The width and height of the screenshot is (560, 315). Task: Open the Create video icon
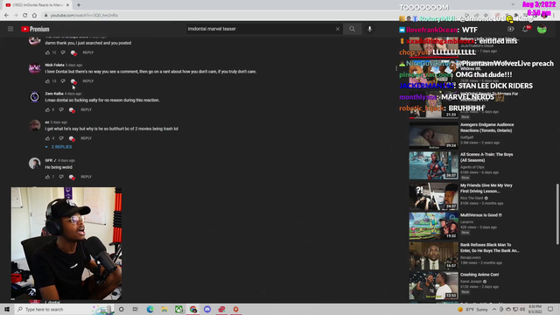[x=511, y=29]
